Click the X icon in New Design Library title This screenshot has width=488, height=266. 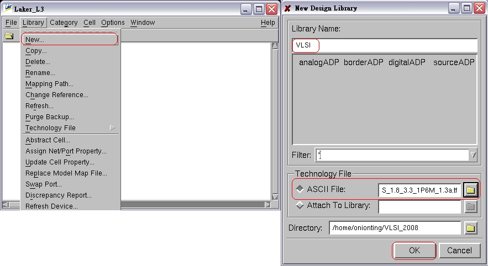[x=288, y=8]
